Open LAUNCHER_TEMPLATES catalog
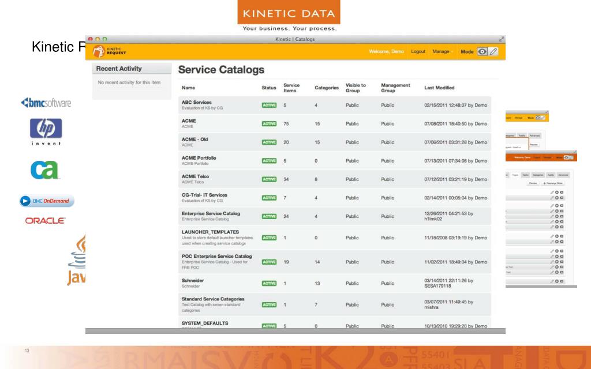 [x=210, y=232]
